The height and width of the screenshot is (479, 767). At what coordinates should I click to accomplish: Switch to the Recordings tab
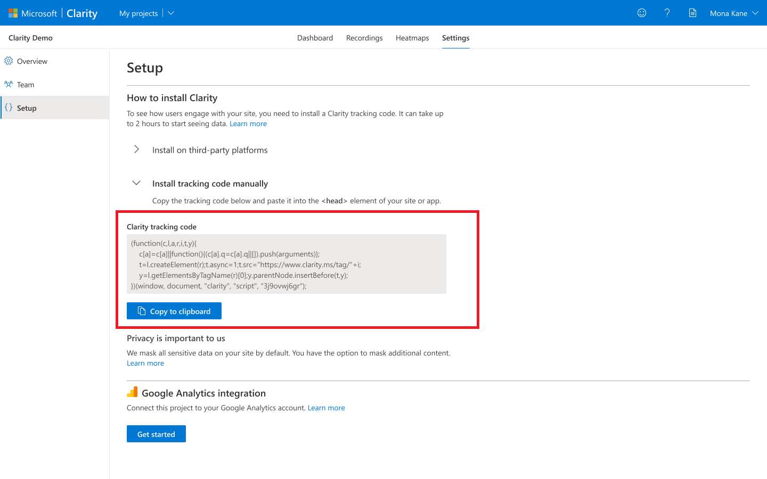tap(364, 38)
